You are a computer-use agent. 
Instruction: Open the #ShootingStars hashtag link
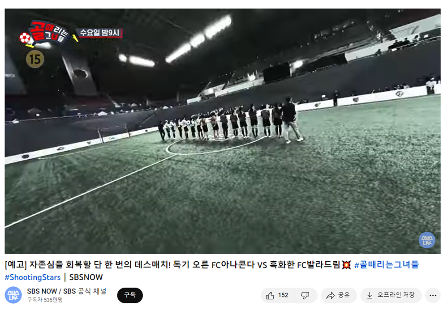tap(33, 277)
